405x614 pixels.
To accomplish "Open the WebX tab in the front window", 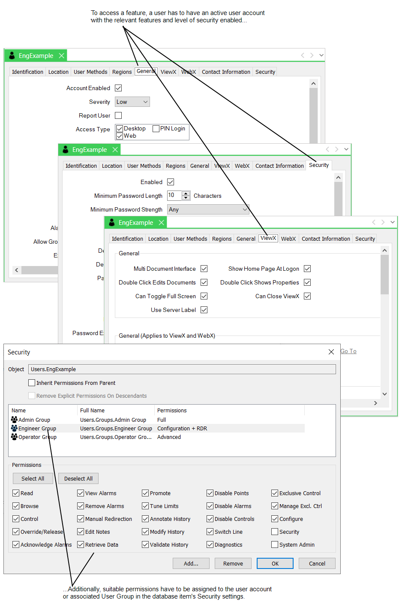I will pyautogui.click(x=288, y=239).
